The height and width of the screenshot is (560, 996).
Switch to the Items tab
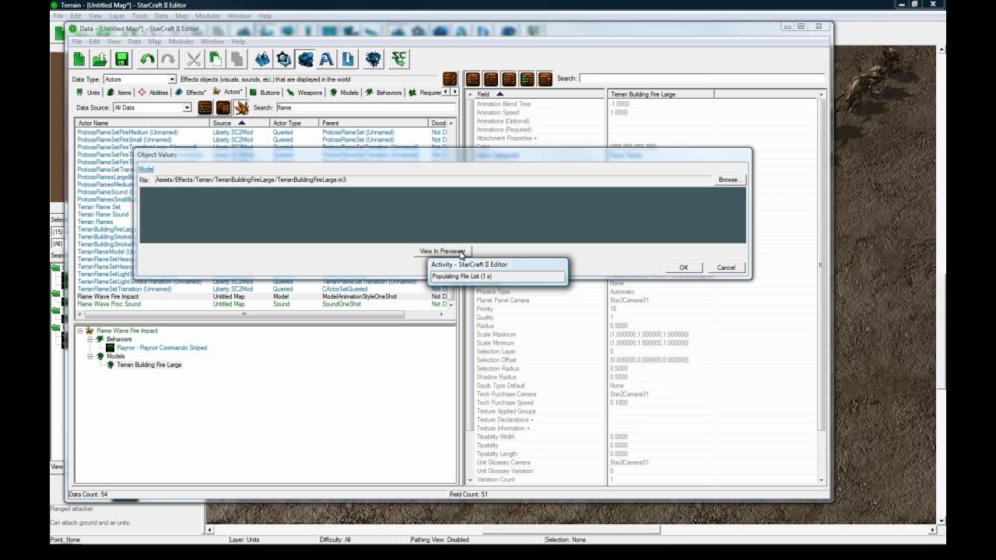click(x=119, y=93)
